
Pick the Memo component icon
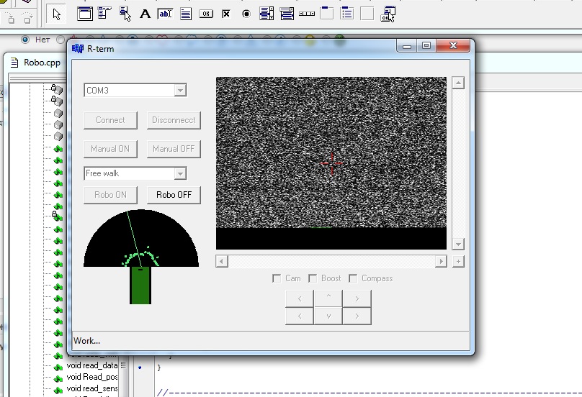(x=185, y=13)
